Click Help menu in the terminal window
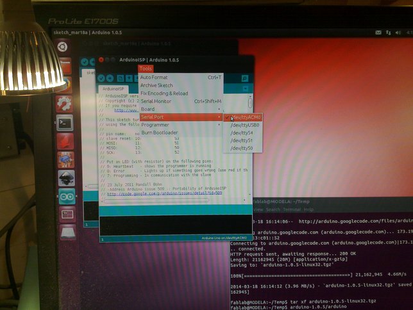This screenshot has width=413, height=310. click(308, 209)
